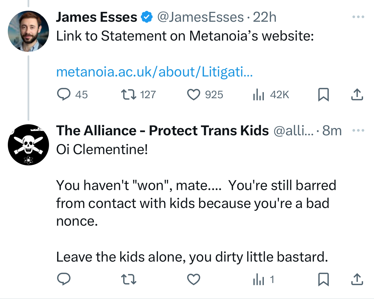Open The Alliance - Protect Trans Kids profile name
Screen dimensions: 374x303
(162, 131)
